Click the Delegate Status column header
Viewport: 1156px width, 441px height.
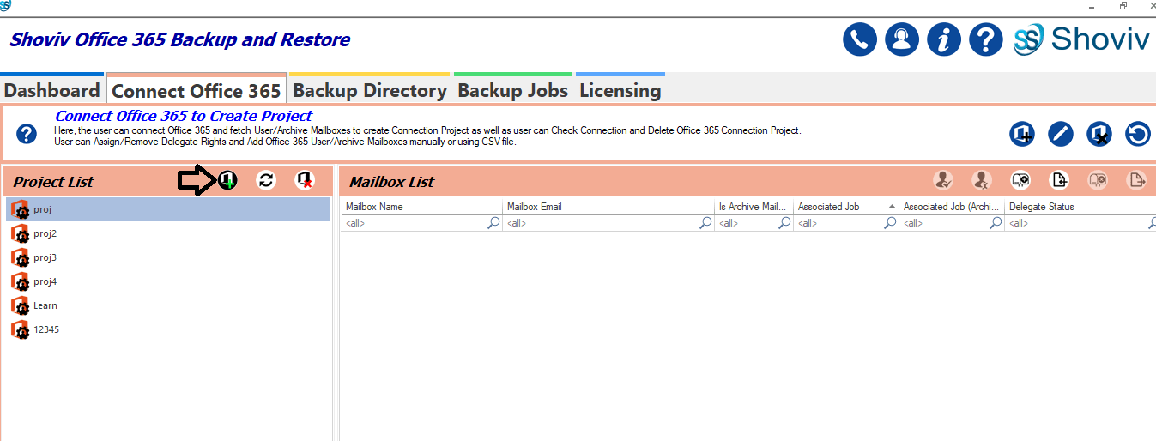[1080, 207]
